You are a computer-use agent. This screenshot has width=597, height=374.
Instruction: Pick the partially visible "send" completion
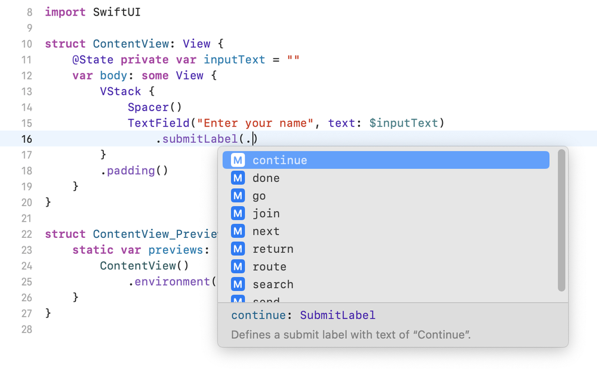coord(266,300)
